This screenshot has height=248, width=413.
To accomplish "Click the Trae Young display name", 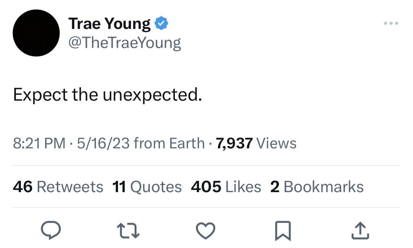I will pyautogui.click(x=110, y=24).
